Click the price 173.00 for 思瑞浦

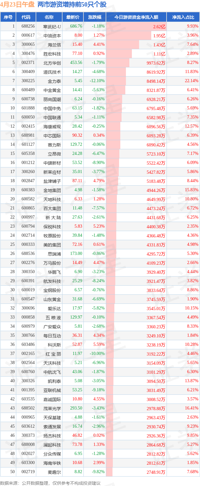[76, 254]
